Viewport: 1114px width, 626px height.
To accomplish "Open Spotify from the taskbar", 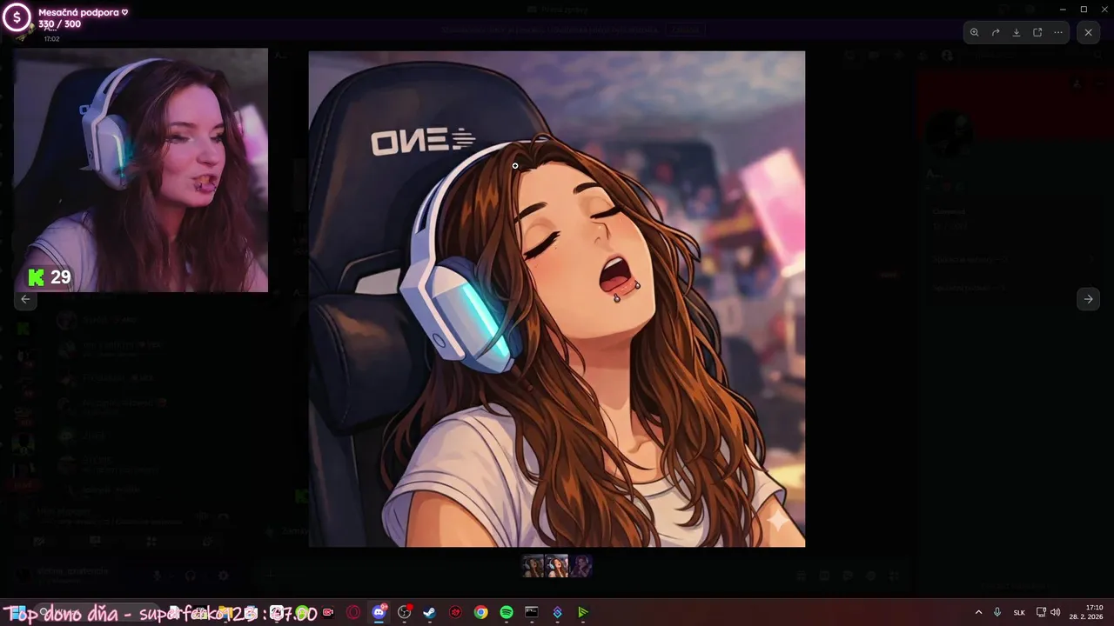I will pos(507,612).
